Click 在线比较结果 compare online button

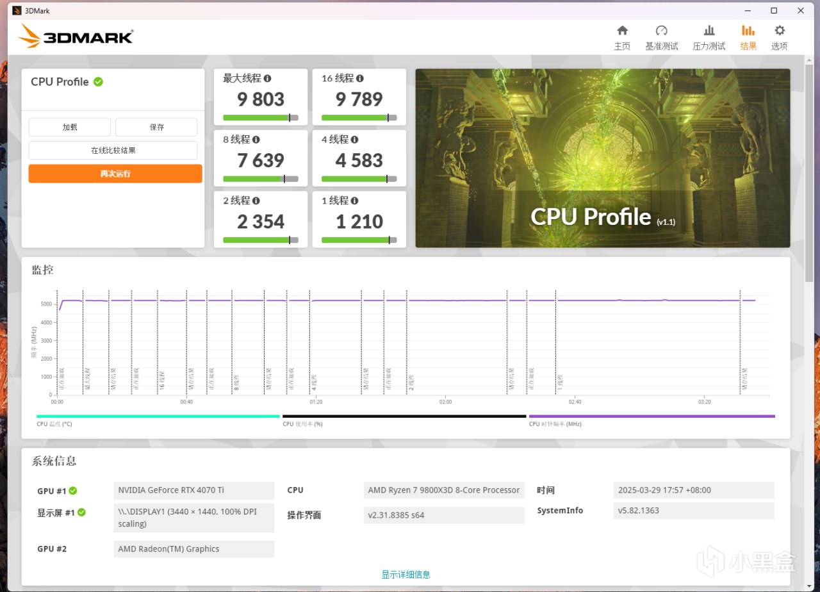click(x=113, y=151)
